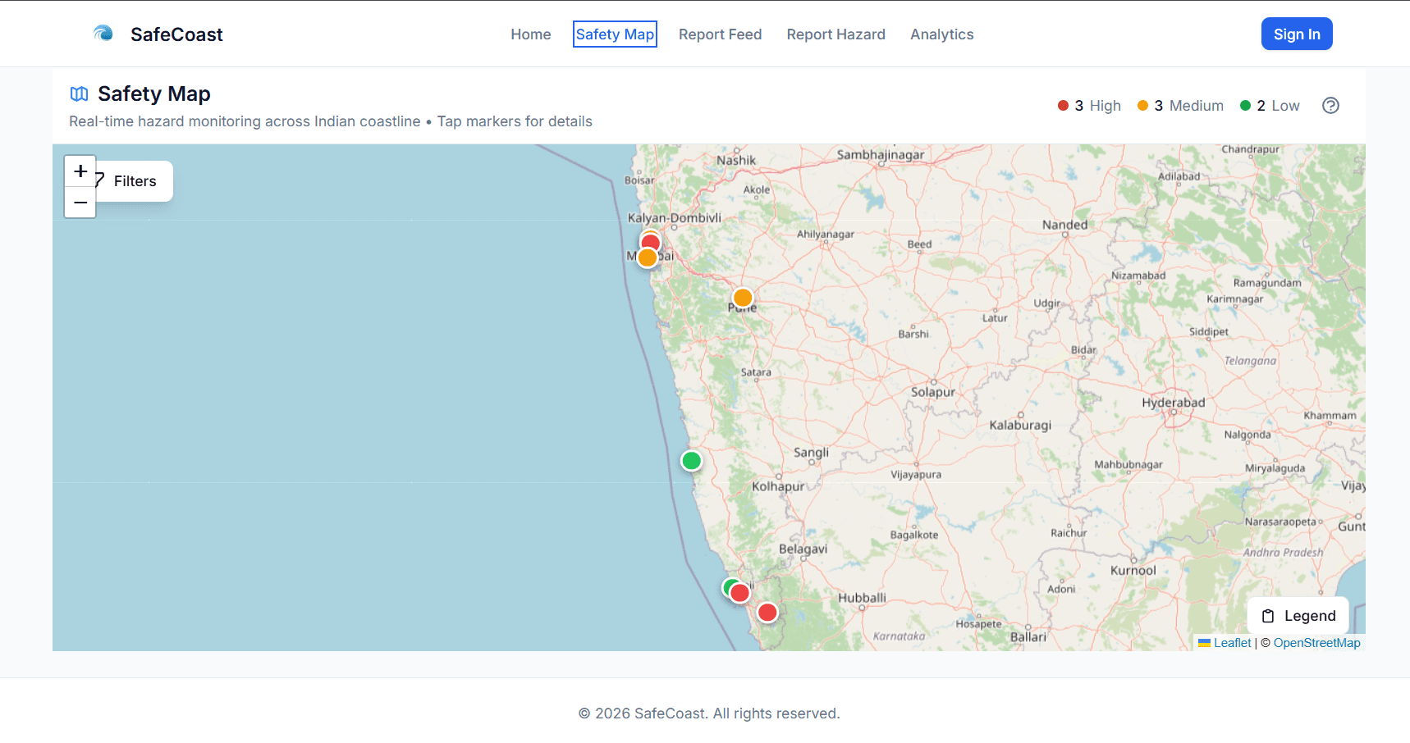
Task: Click the SafeCoast wave logo
Action: [x=103, y=33]
